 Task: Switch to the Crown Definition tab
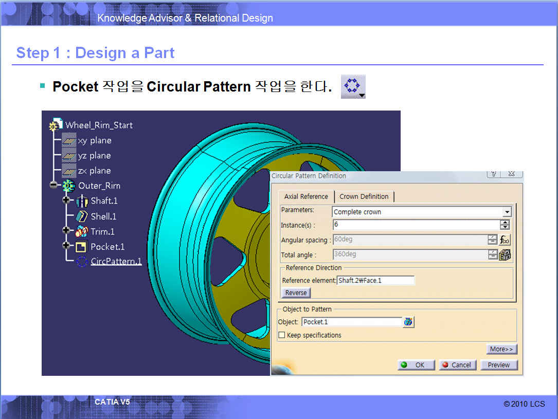pyautogui.click(x=364, y=196)
